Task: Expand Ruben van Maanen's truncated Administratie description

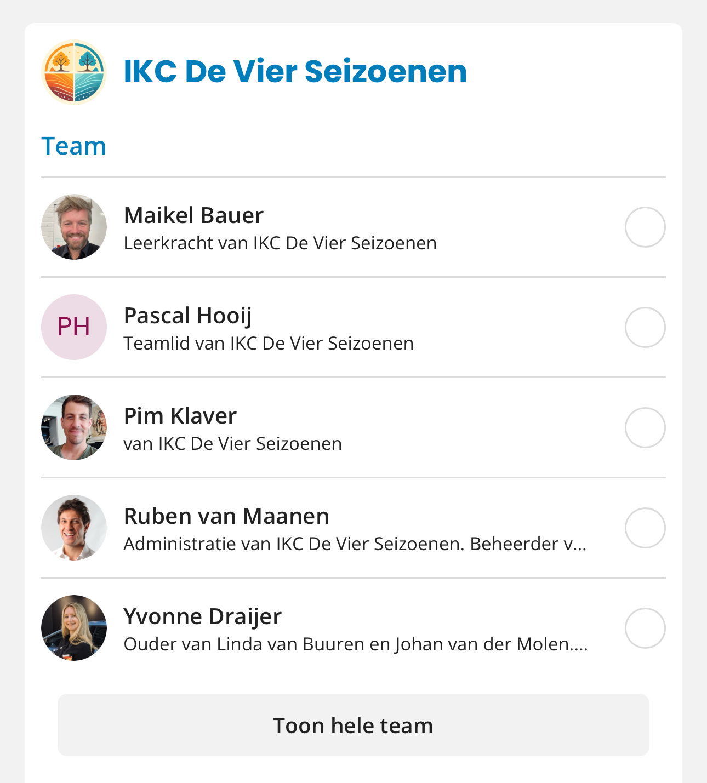Action: point(355,544)
